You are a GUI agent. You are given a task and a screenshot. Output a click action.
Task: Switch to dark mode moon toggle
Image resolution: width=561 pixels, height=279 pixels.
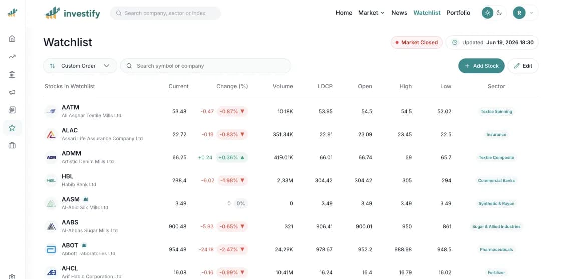coord(499,13)
